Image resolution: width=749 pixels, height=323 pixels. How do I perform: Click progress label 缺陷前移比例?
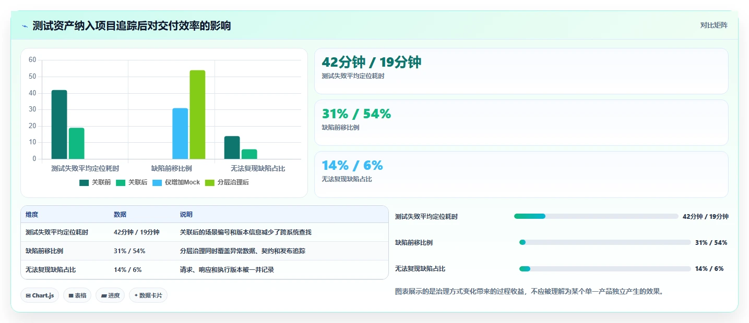pyautogui.click(x=414, y=243)
